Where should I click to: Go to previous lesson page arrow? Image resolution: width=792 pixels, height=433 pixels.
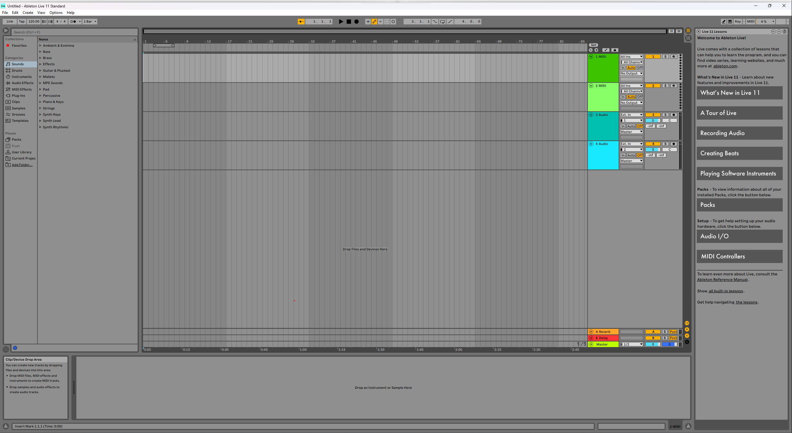coord(773,32)
